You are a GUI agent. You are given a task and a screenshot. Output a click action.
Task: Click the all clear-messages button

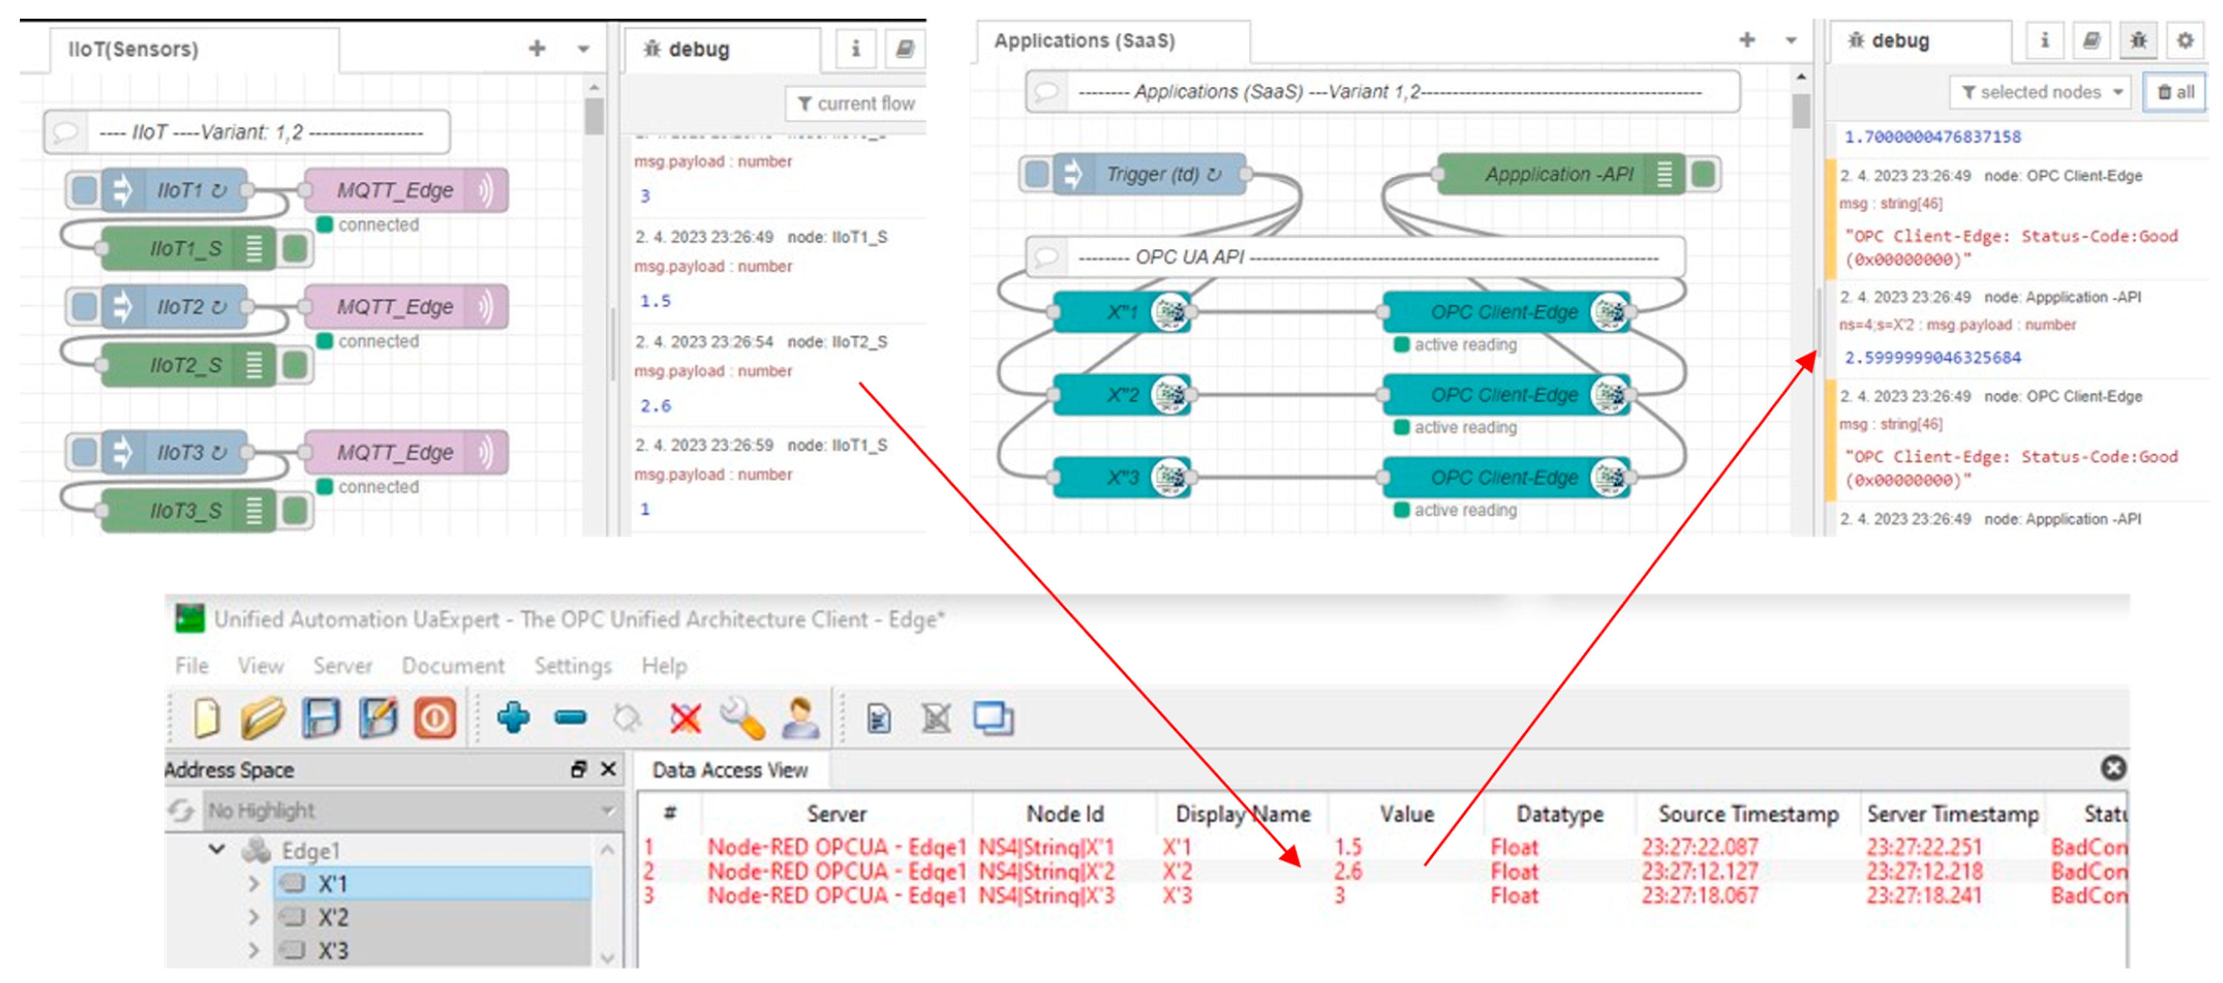2175,91
